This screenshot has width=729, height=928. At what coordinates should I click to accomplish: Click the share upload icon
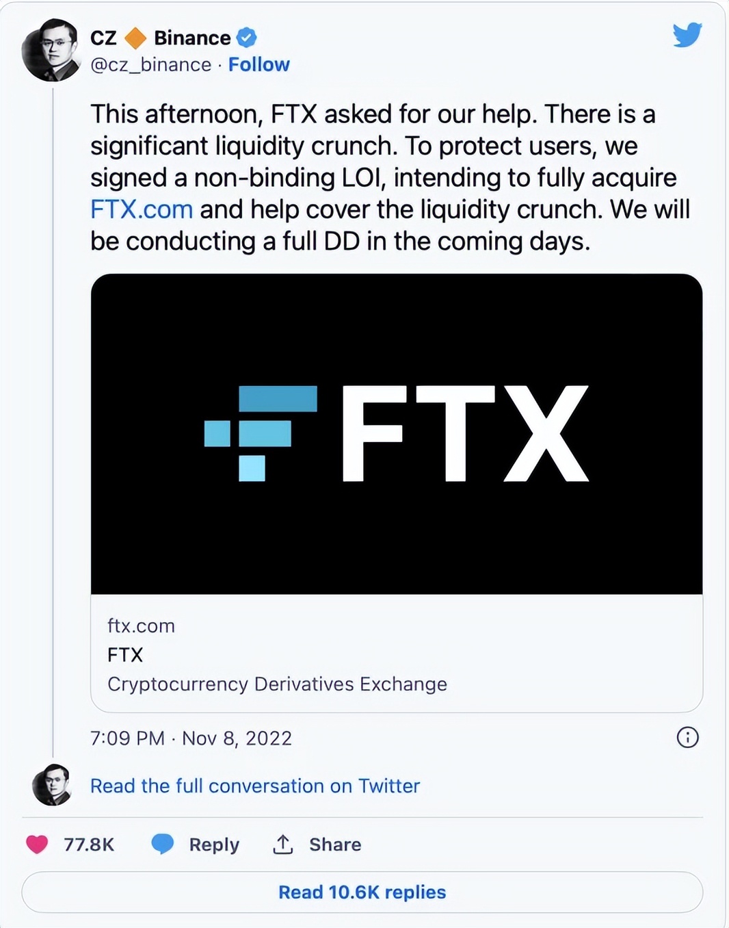(283, 843)
